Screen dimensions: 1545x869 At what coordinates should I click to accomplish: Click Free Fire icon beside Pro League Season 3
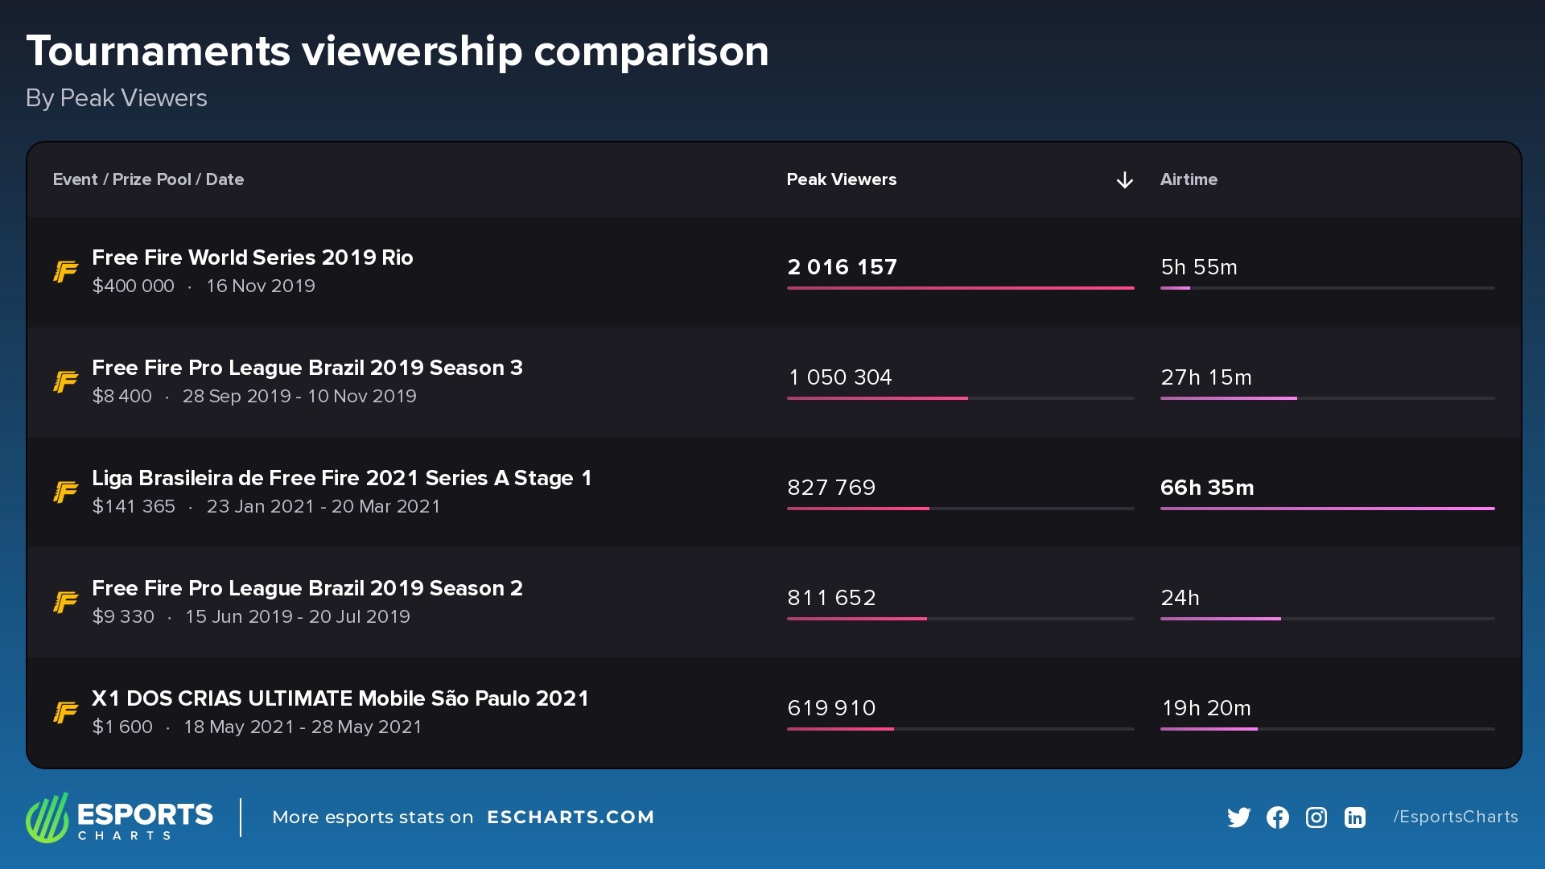point(66,381)
